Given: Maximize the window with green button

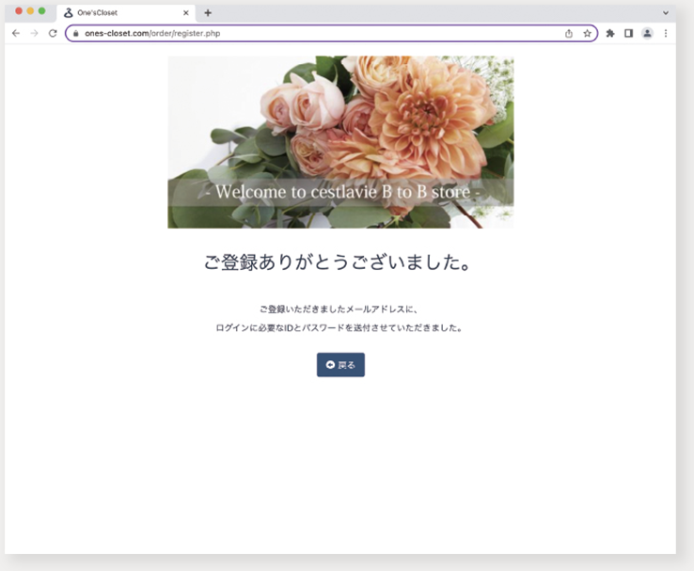Looking at the screenshot, I should 41,11.
